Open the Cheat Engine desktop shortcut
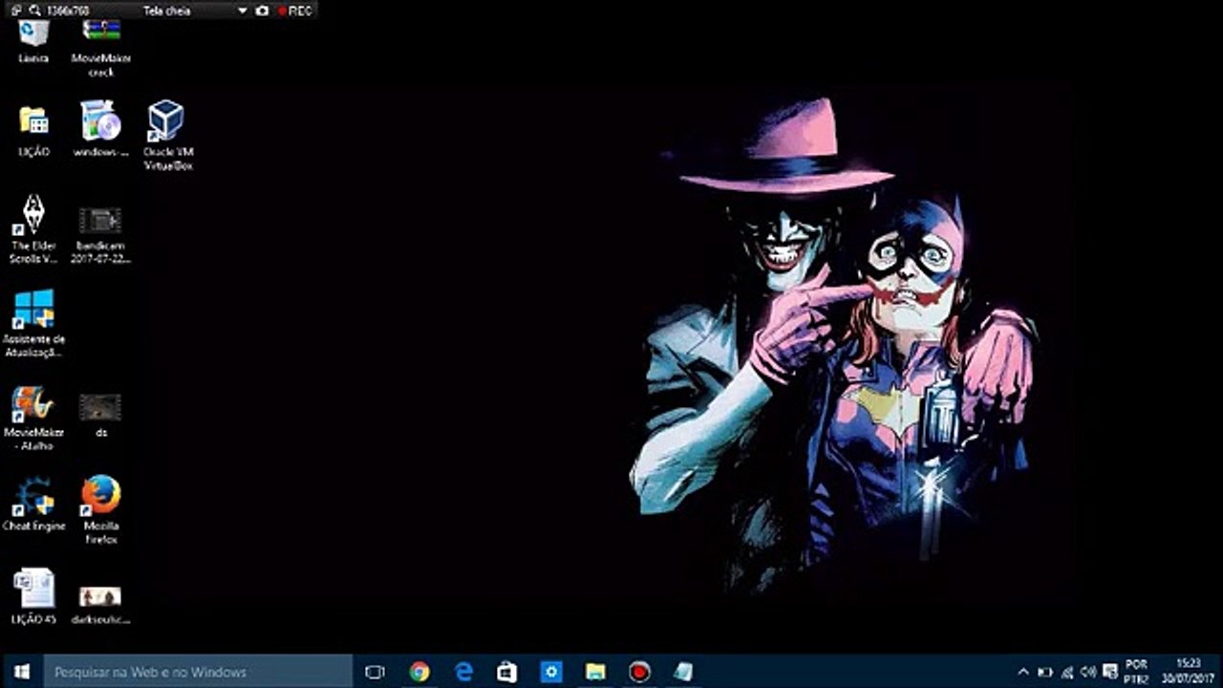Image resolution: width=1223 pixels, height=688 pixels. (x=33, y=496)
